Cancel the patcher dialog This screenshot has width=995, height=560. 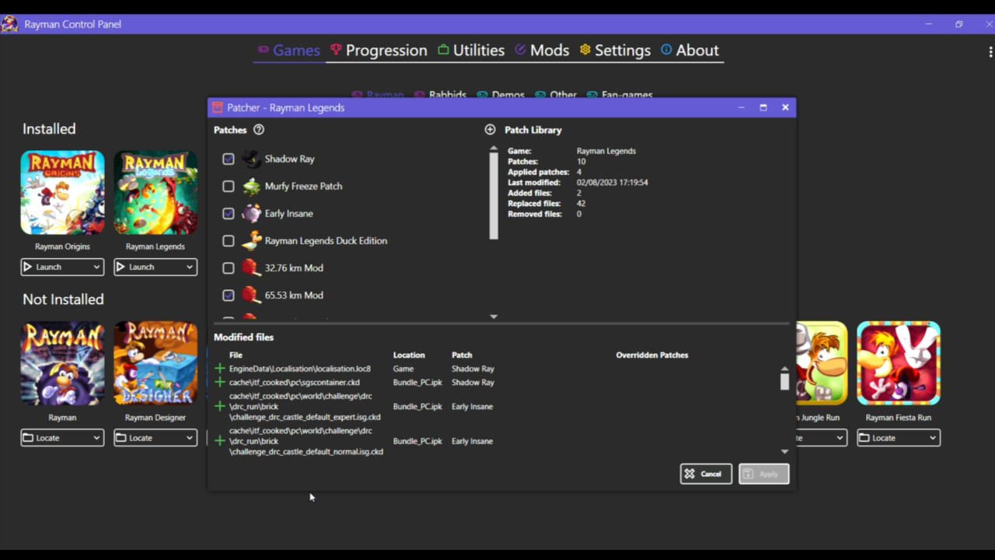705,474
